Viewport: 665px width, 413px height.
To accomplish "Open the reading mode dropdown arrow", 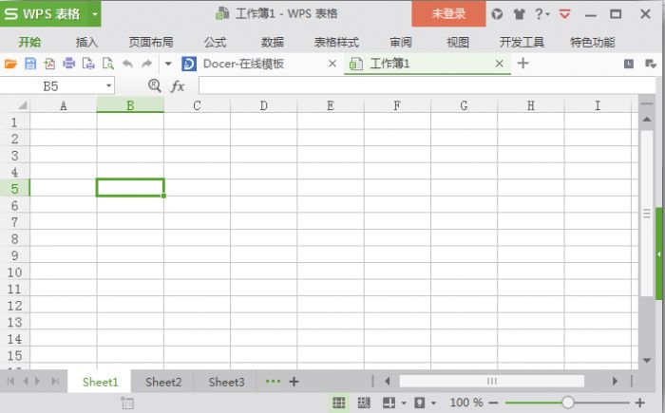I will [404, 403].
